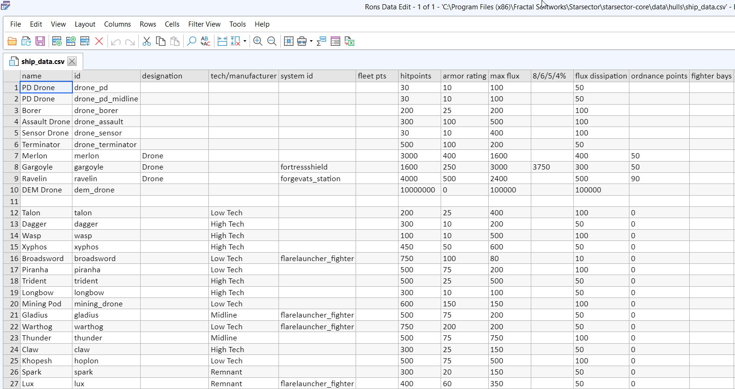This screenshot has width=735, height=389.
Task: Open dropdown arrow beside the clean rows icon
Action: pyautogui.click(x=245, y=42)
